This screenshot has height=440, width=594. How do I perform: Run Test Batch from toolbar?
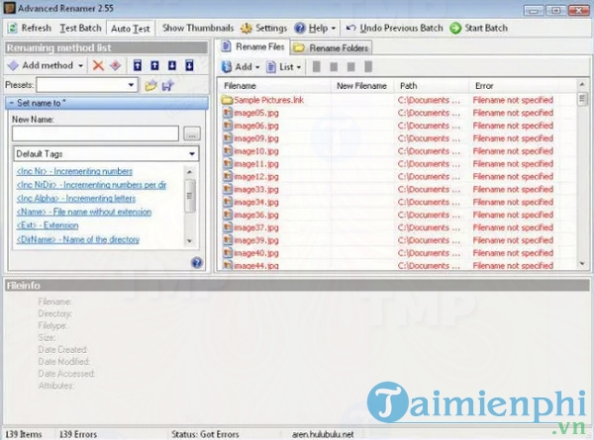coord(80,28)
